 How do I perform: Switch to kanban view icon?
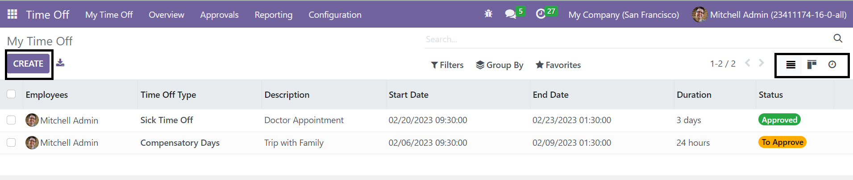811,65
